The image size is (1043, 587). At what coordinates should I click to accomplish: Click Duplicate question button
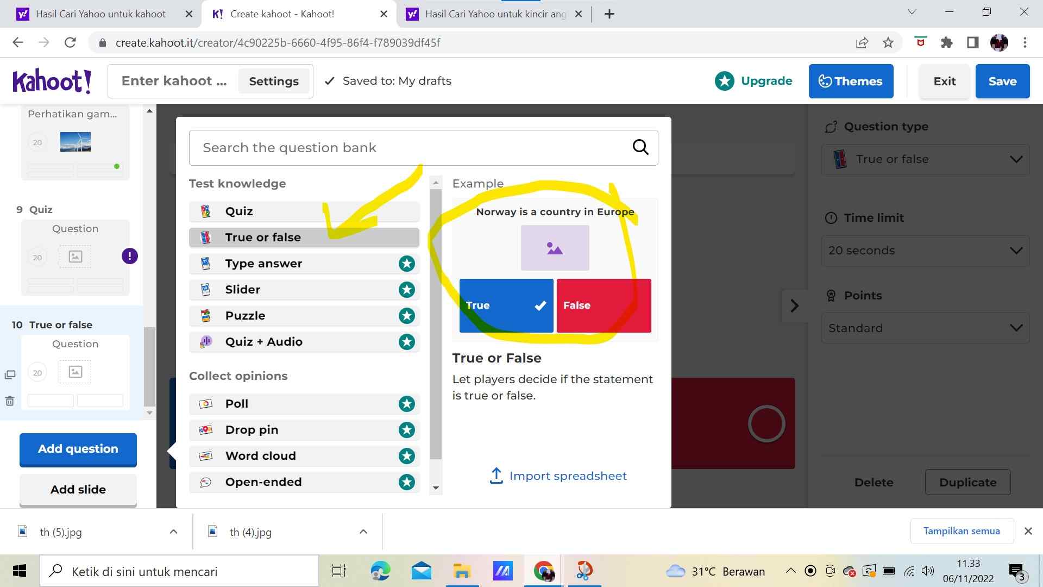coord(967,482)
